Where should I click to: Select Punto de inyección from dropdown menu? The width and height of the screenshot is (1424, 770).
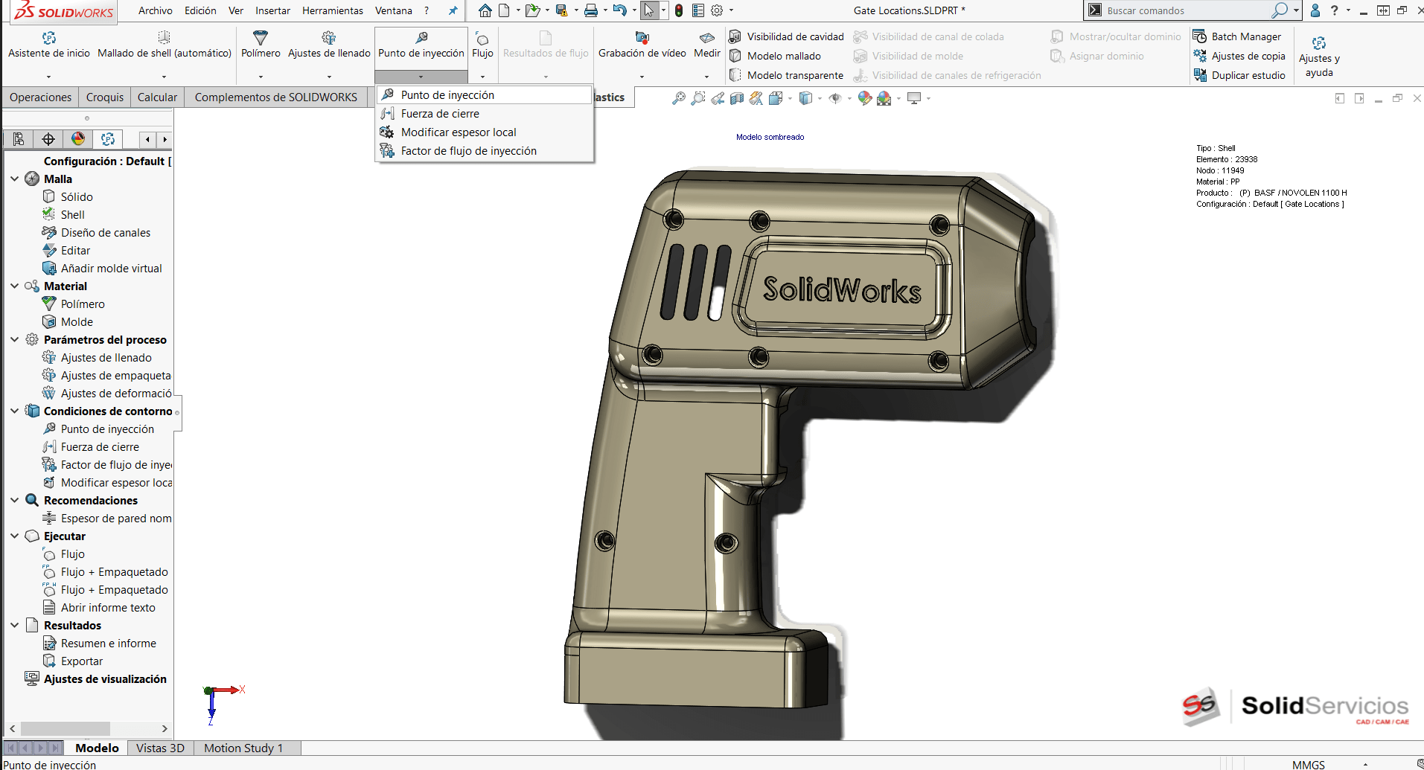coord(485,95)
